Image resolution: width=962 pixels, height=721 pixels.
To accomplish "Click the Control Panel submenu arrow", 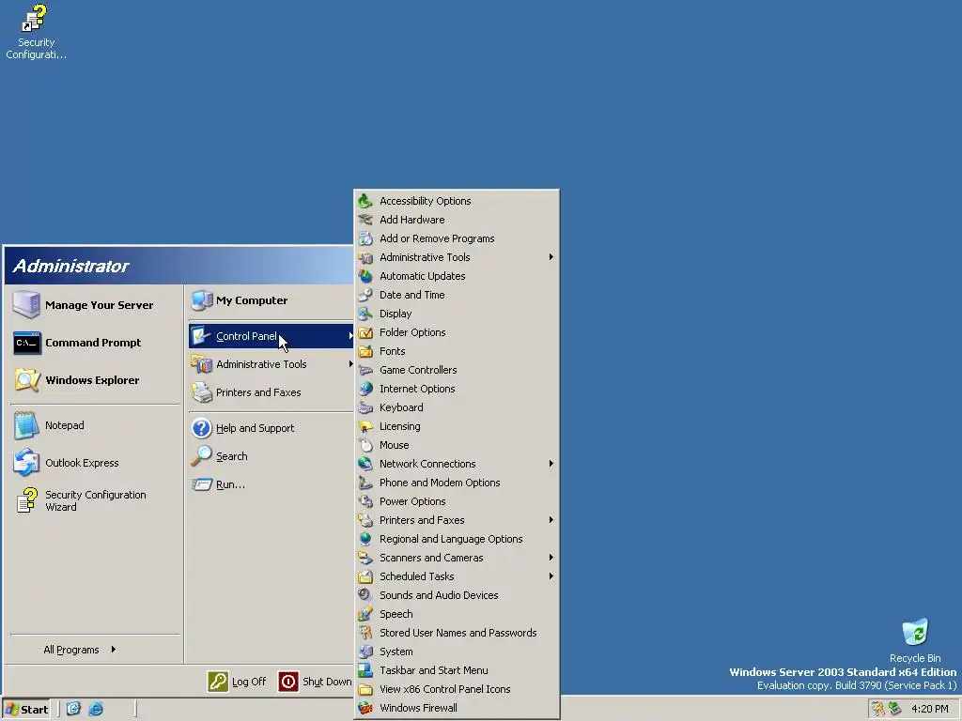I will coord(350,336).
